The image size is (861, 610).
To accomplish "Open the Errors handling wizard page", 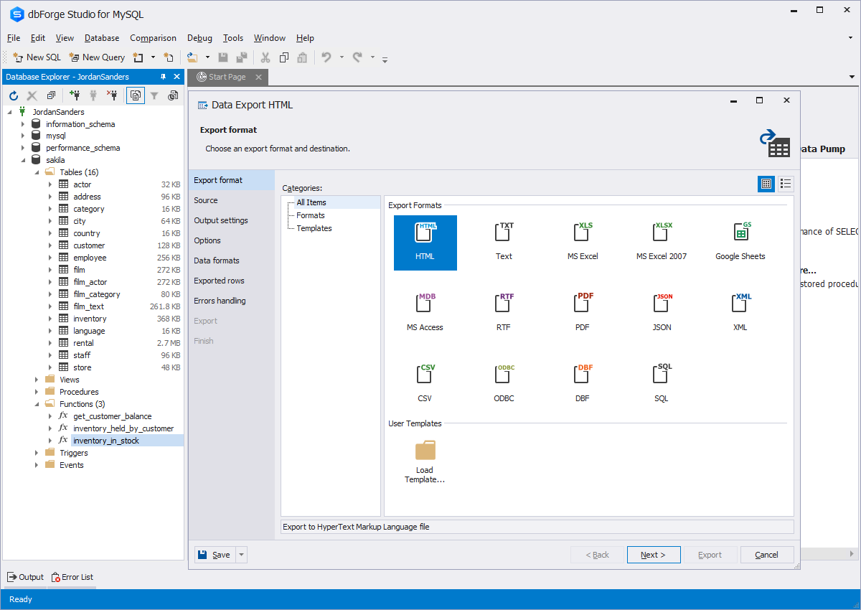I will tap(231, 301).
